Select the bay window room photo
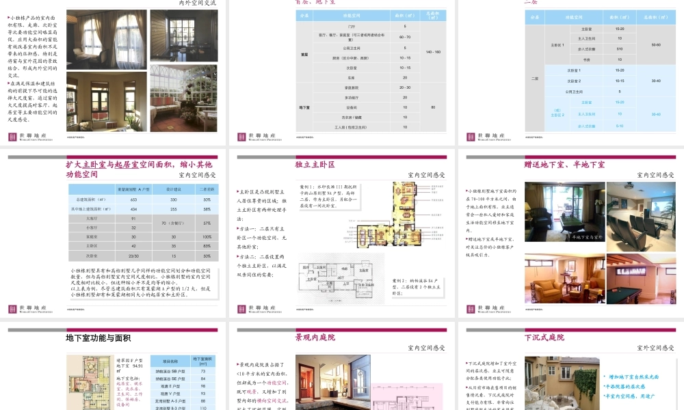 pyautogui.click(x=107, y=102)
